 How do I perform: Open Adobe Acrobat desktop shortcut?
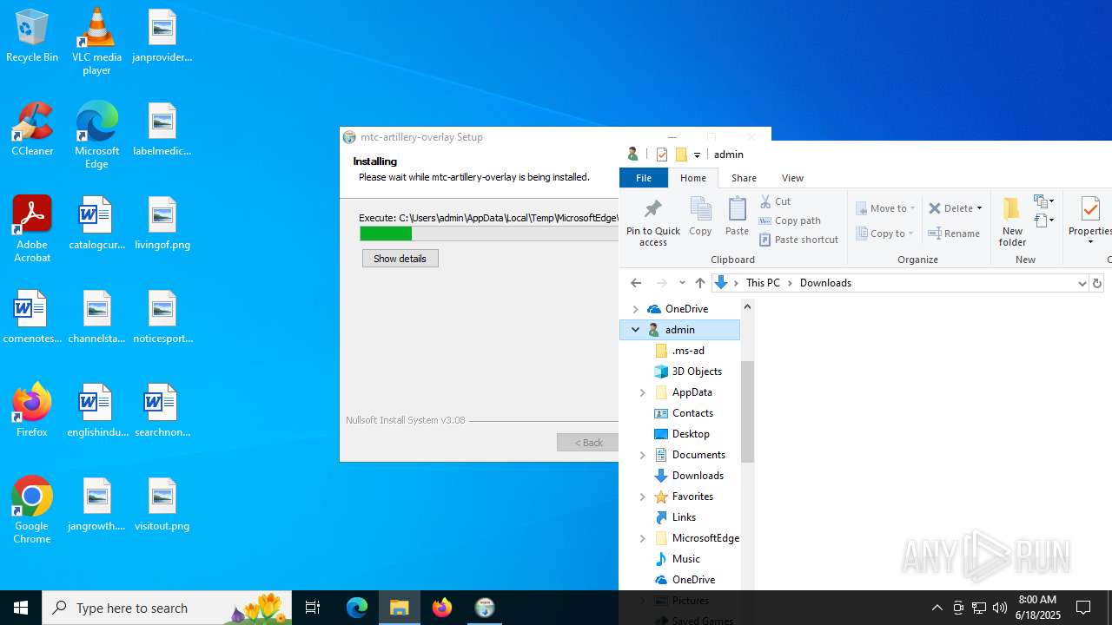click(x=32, y=229)
